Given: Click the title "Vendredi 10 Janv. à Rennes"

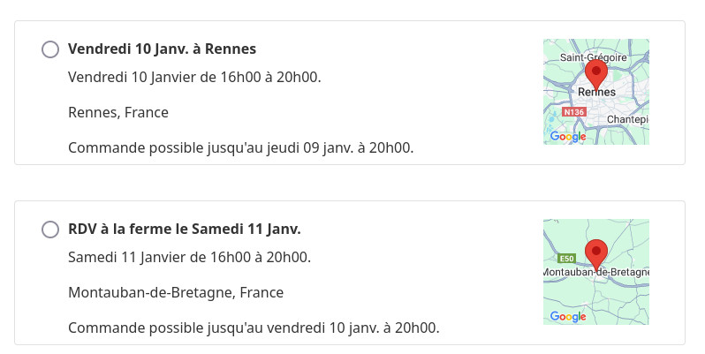Looking at the screenshot, I should 162,49.
